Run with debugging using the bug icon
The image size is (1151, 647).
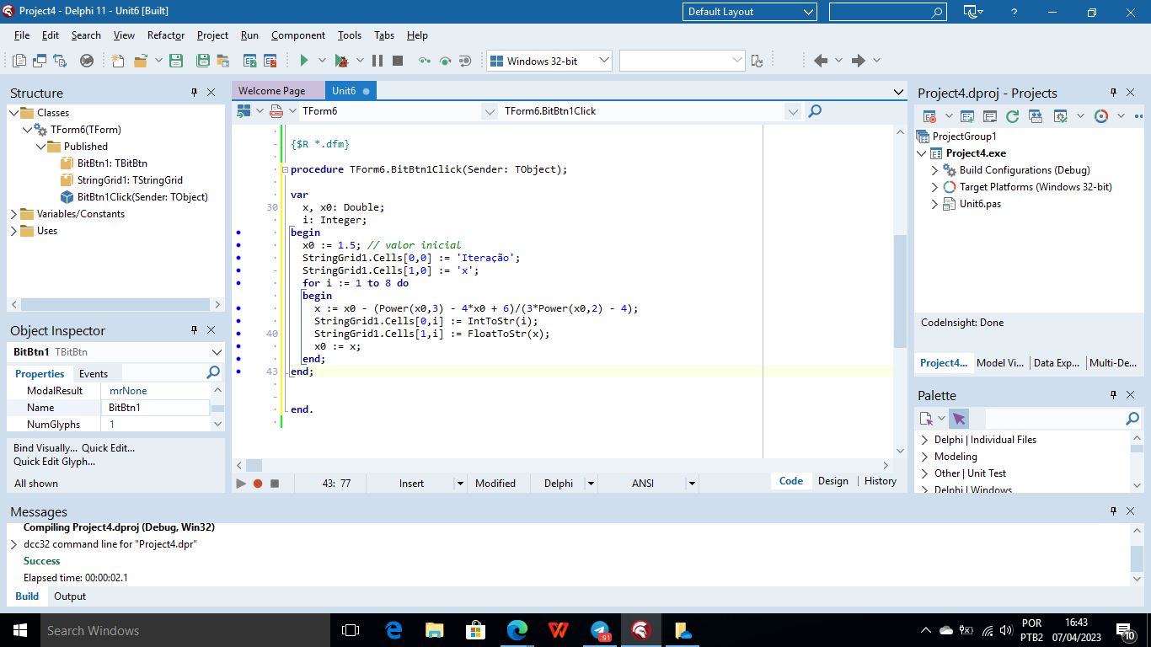click(341, 61)
